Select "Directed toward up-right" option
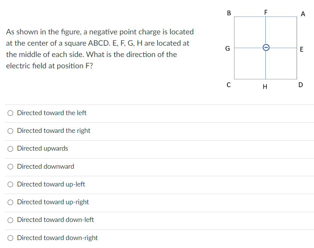Viewport: 314px width, 248px height. pyautogui.click(x=52, y=202)
